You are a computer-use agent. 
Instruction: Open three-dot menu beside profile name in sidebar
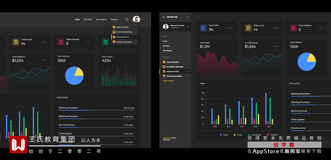188,27
